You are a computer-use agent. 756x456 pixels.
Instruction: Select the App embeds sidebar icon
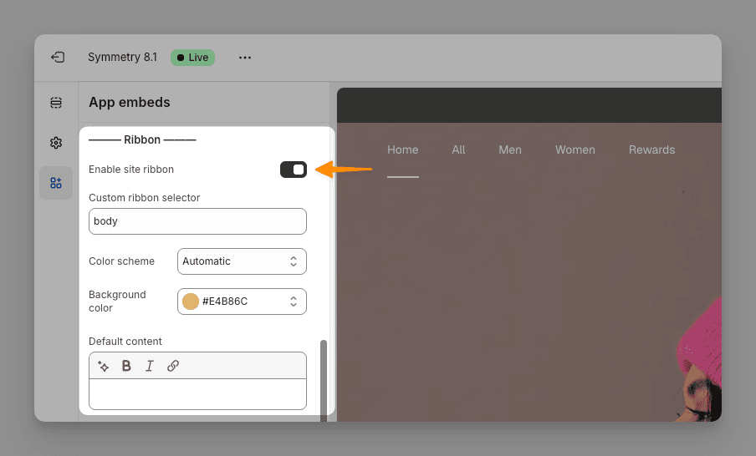click(x=56, y=183)
